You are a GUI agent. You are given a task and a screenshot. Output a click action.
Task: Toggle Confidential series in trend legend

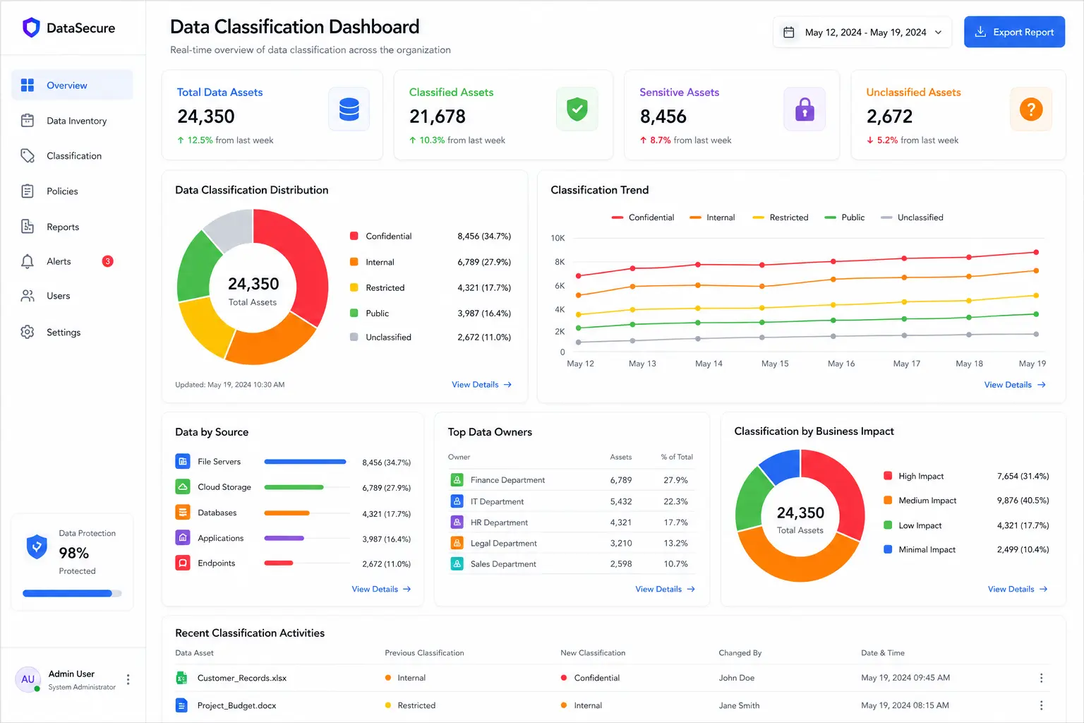(643, 217)
